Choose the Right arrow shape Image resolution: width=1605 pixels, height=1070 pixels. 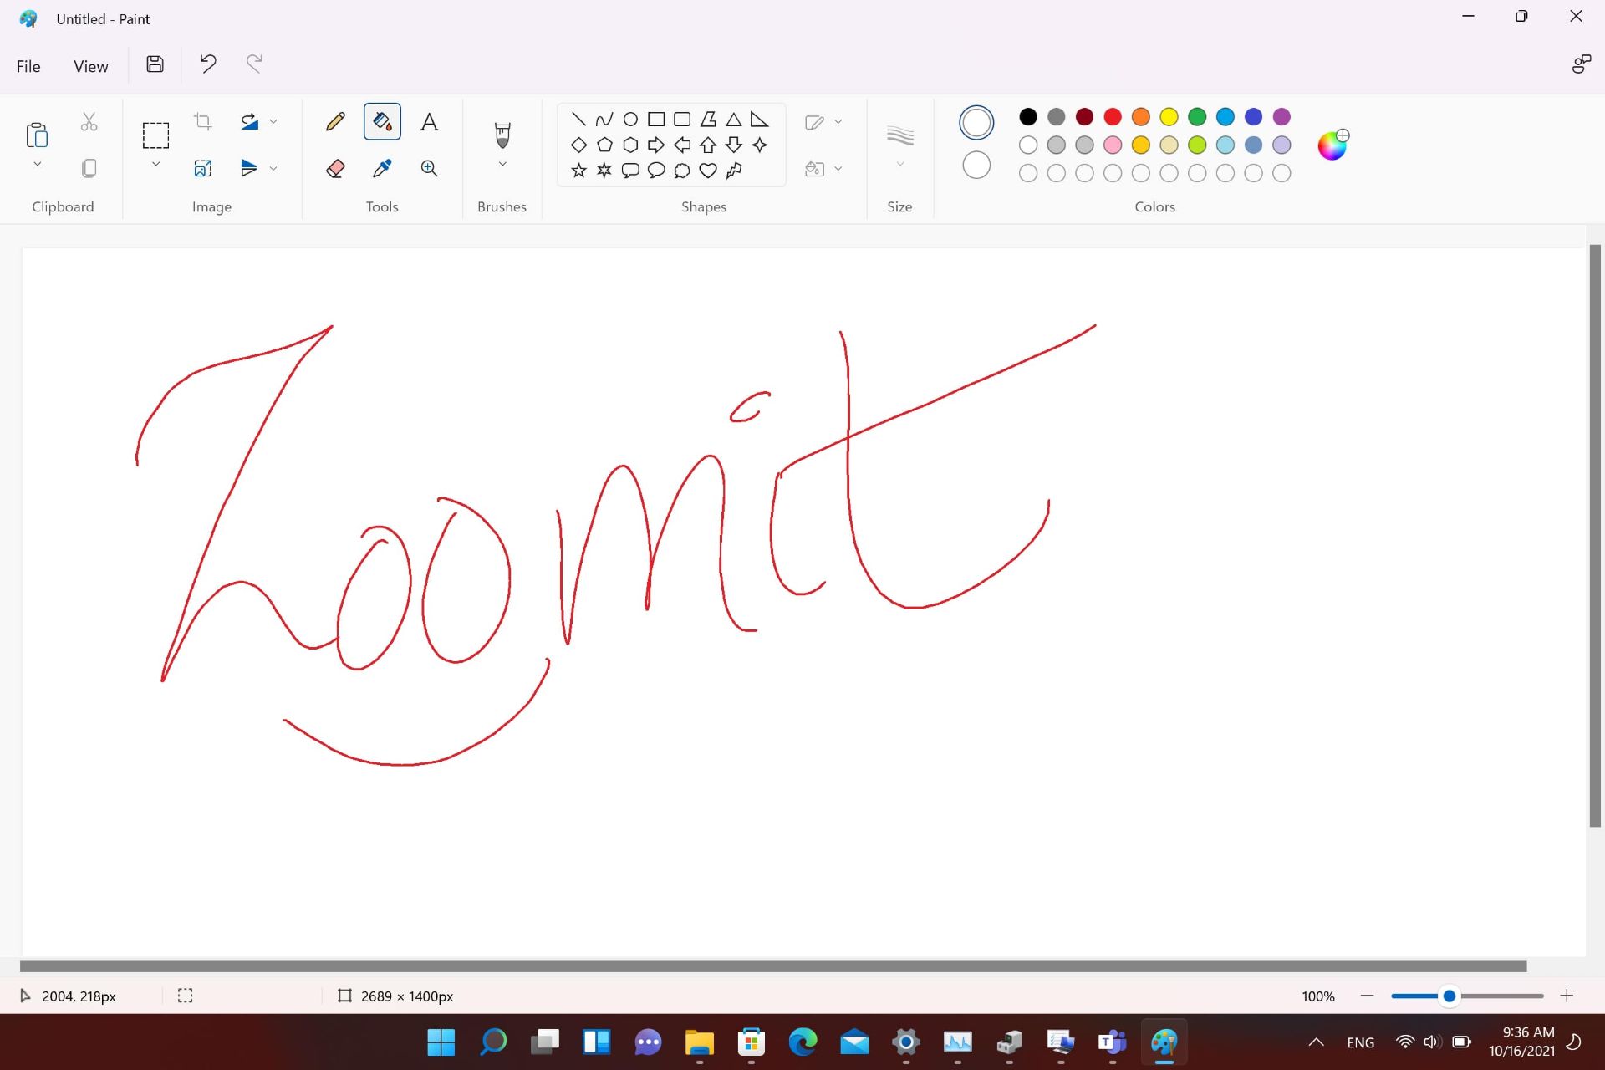coord(656,145)
